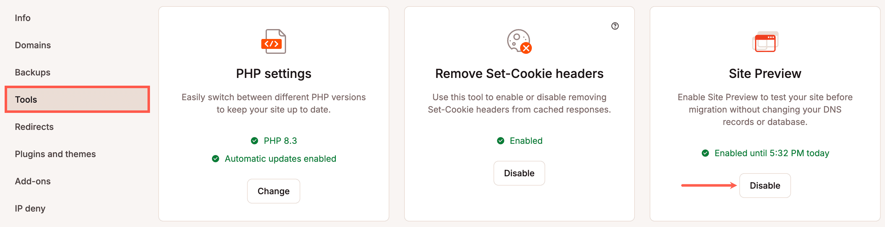
Task: Click the PHP settings code file icon
Action: pyautogui.click(x=274, y=42)
